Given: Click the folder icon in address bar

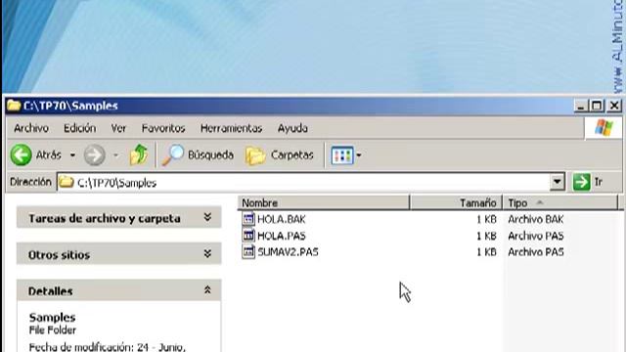Looking at the screenshot, I should click(x=67, y=183).
